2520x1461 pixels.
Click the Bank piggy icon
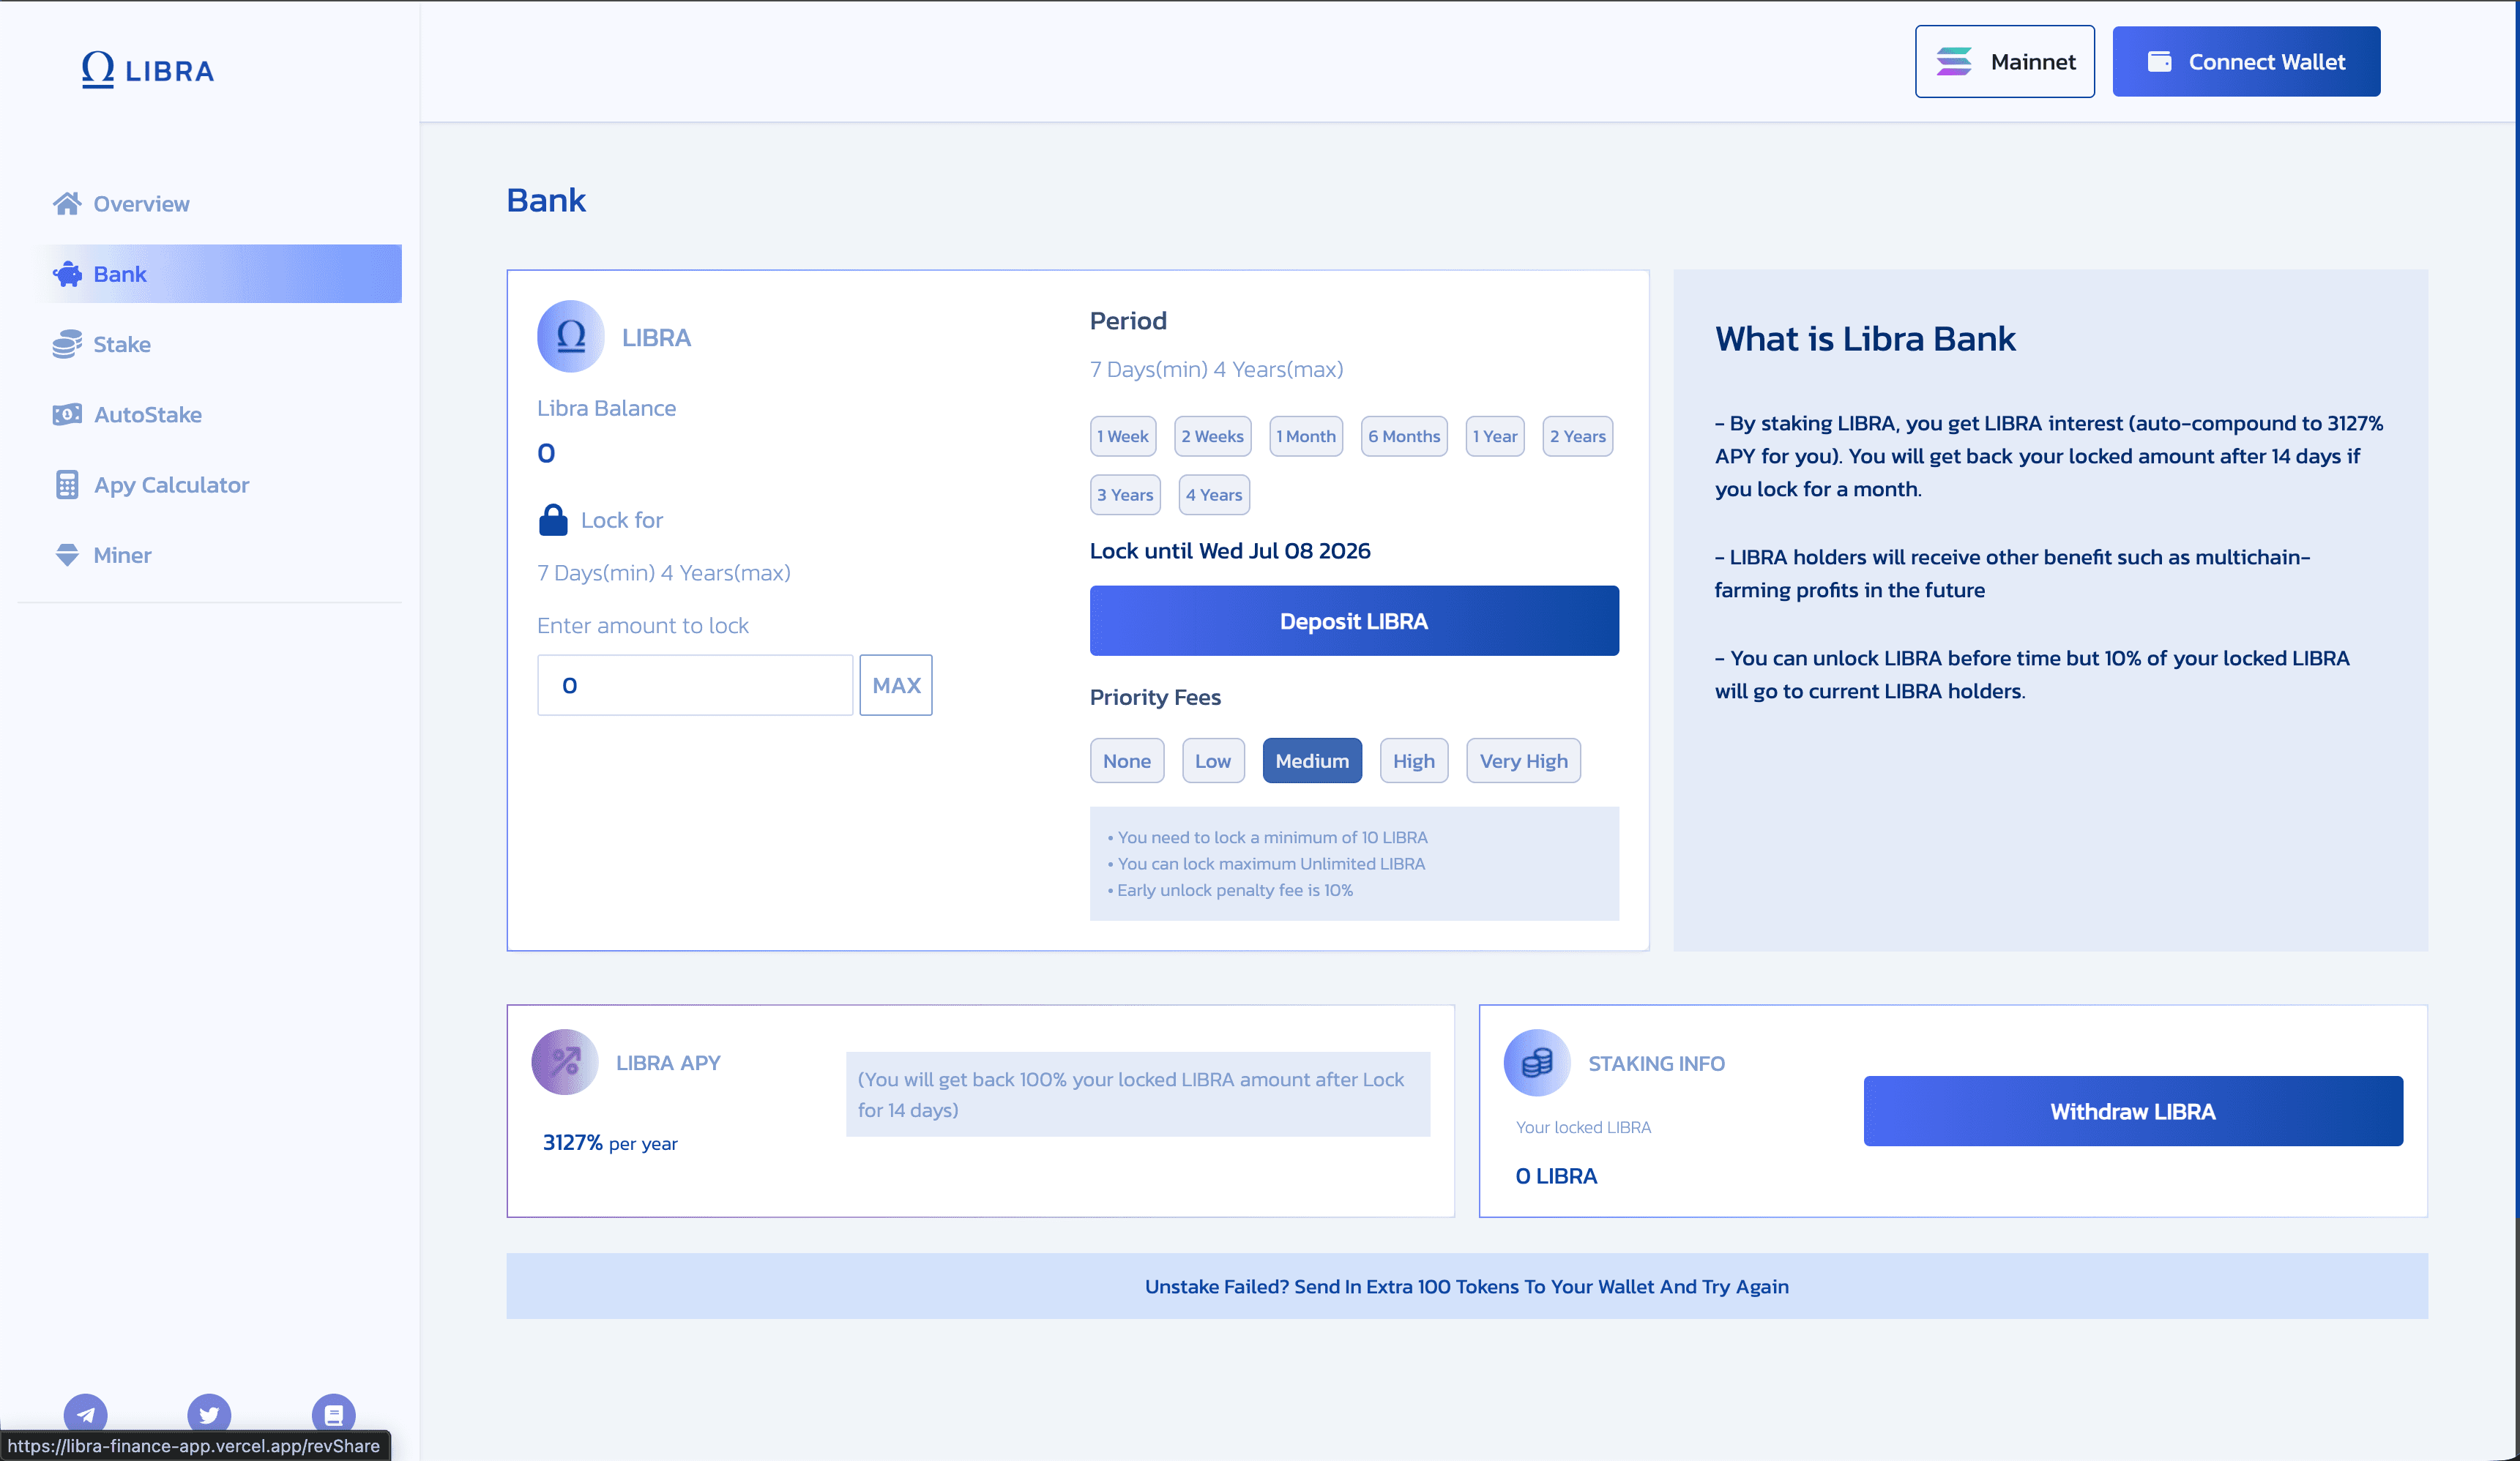click(67, 274)
